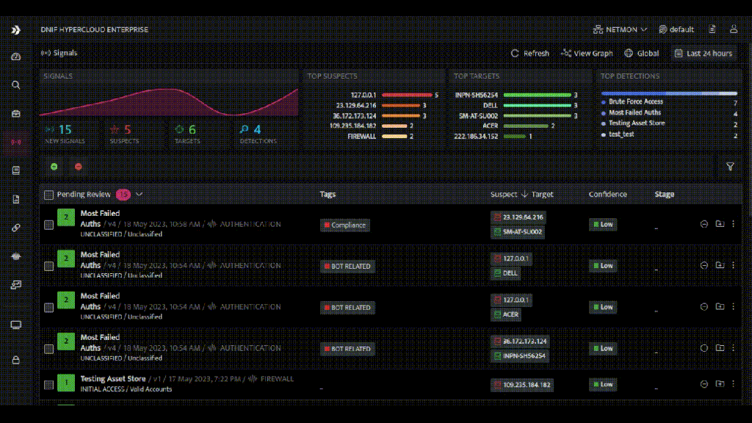752x423 pixels.
Task: Click the Tags column header
Action: click(328, 194)
